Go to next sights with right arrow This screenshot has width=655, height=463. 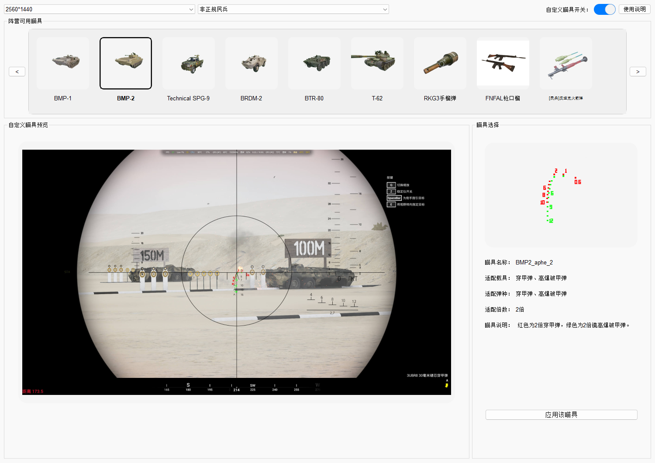638,72
